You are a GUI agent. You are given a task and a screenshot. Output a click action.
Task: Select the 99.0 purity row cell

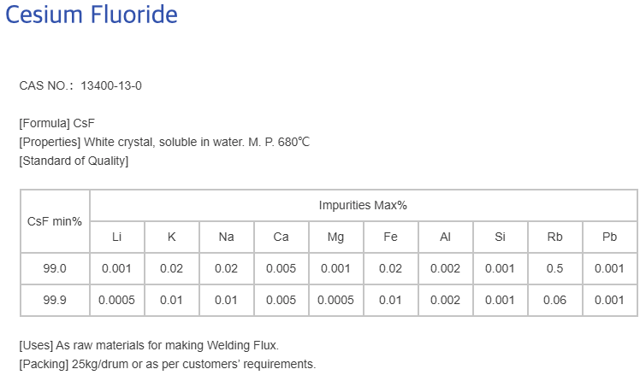coord(55,268)
